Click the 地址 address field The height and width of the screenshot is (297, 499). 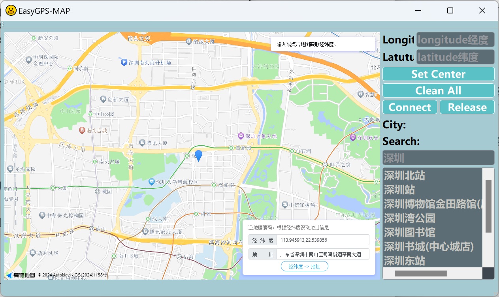click(x=323, y=254)
